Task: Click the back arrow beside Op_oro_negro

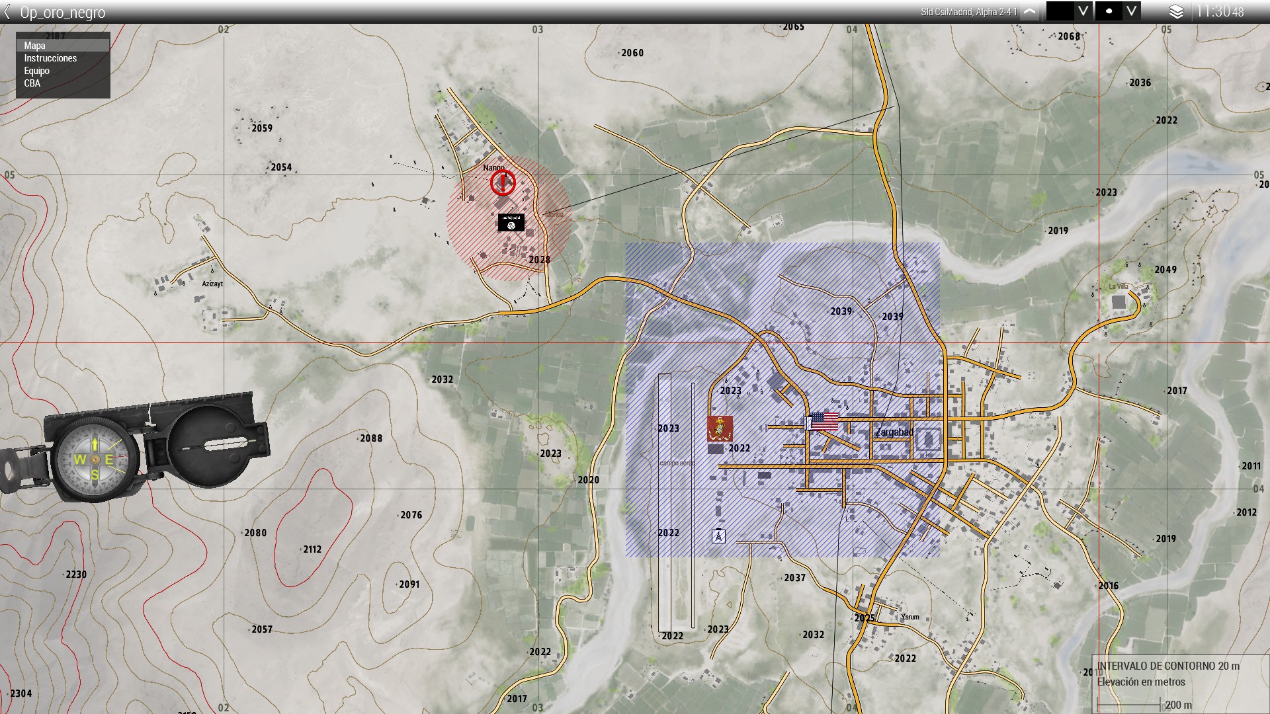Action: (x=7, y=12)
